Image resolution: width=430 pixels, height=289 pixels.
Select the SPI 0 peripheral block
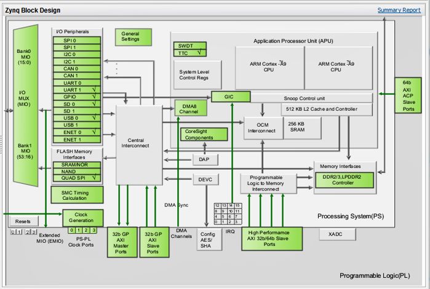(77, 41)
